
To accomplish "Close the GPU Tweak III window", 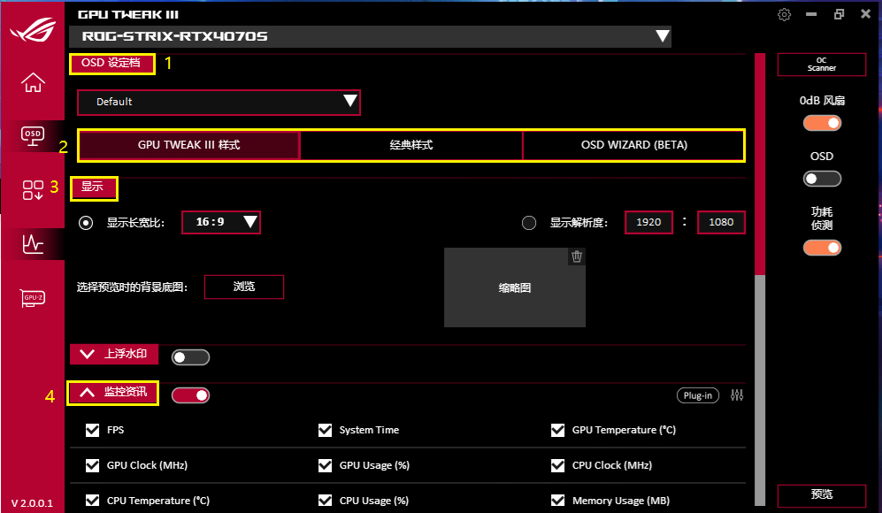I will [866, 14].
